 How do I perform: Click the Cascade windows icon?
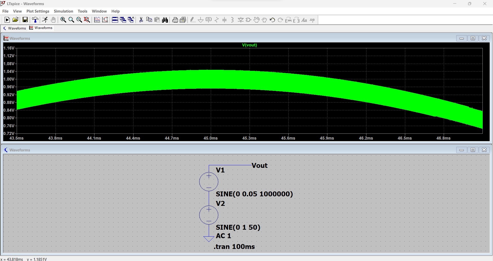tap(123, 20)
